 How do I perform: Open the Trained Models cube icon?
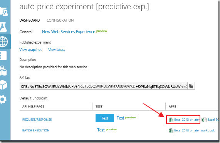click(x=3, y=85)
